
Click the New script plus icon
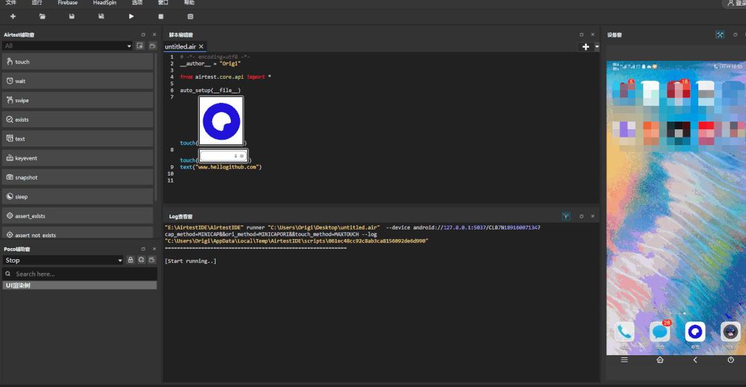pyautogui.click(x=13, y=17)
